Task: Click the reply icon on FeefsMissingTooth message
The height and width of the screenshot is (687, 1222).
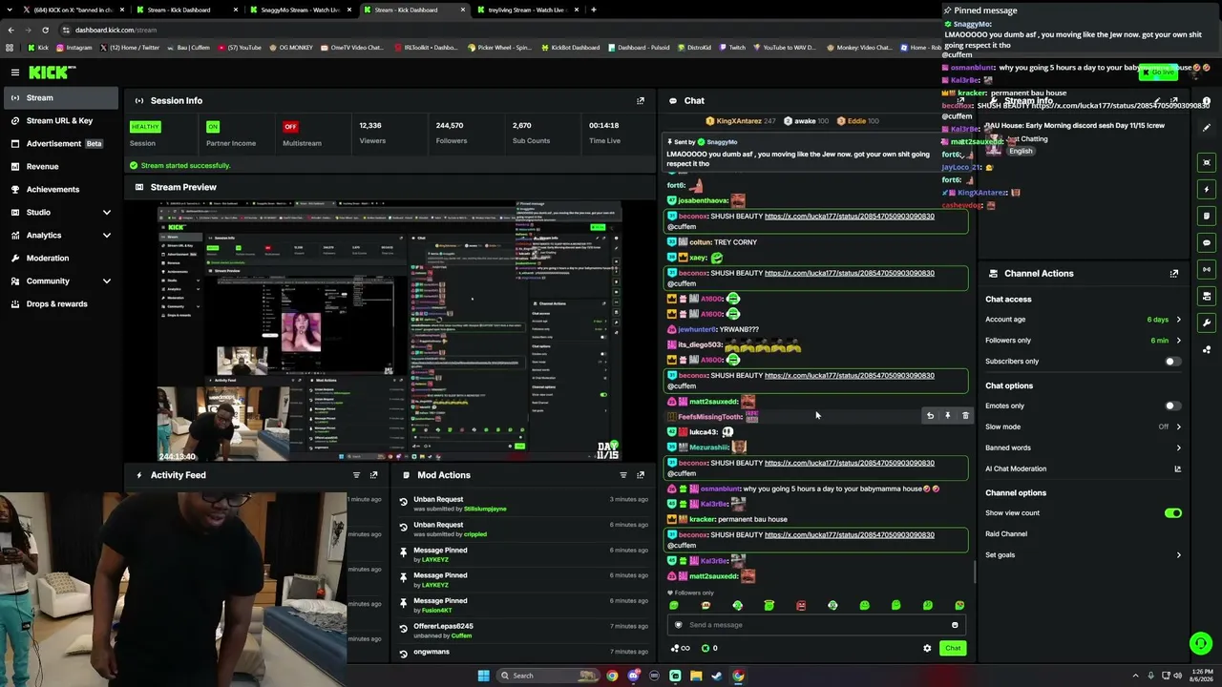Action: pyautogui.click(x=930, y=416)
